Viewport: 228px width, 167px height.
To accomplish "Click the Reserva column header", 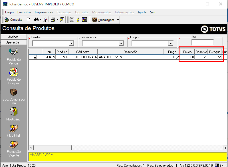I will point(201,52).
